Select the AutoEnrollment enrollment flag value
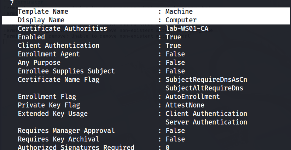Viewport: 291px width, 150px height. (193, 96)
